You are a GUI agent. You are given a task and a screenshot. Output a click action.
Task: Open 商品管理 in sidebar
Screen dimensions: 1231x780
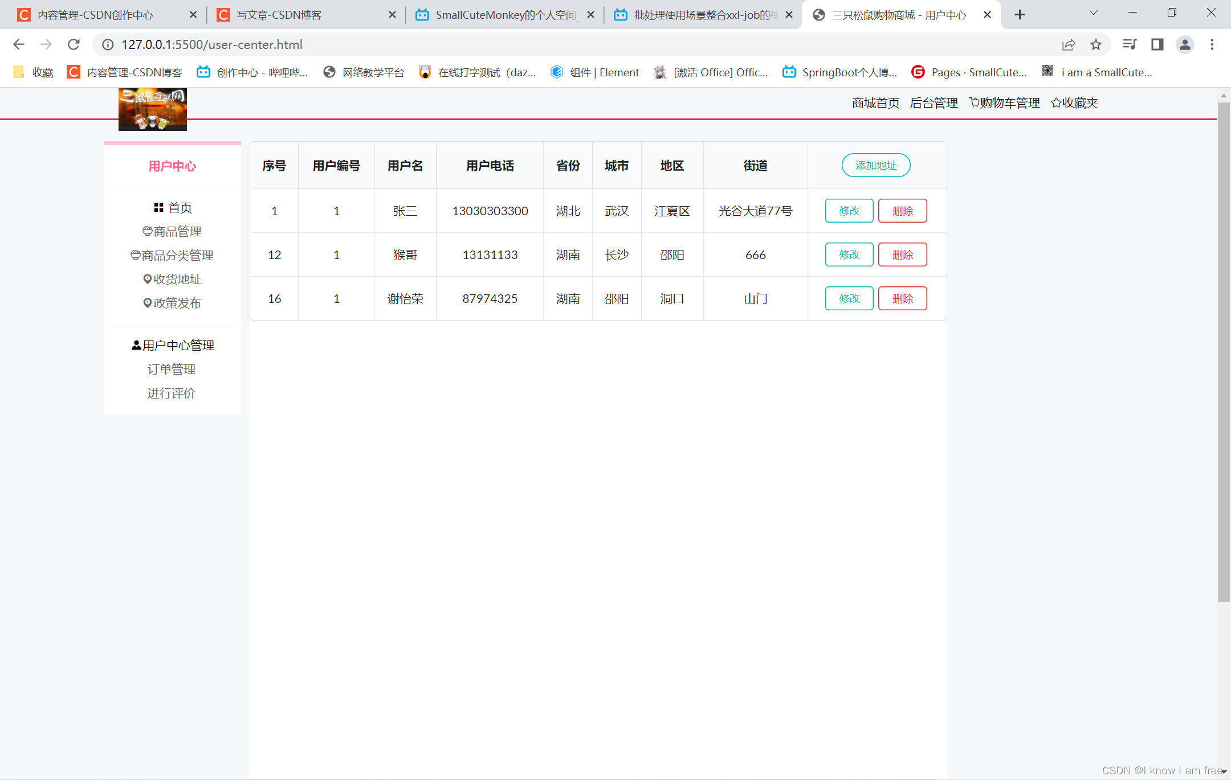pos(172,232)
